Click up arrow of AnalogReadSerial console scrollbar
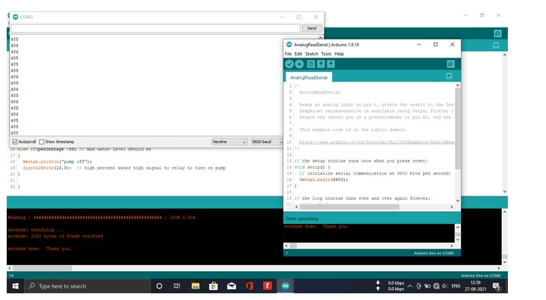Viewport: 546px width, 300px height. coord(458,227)
